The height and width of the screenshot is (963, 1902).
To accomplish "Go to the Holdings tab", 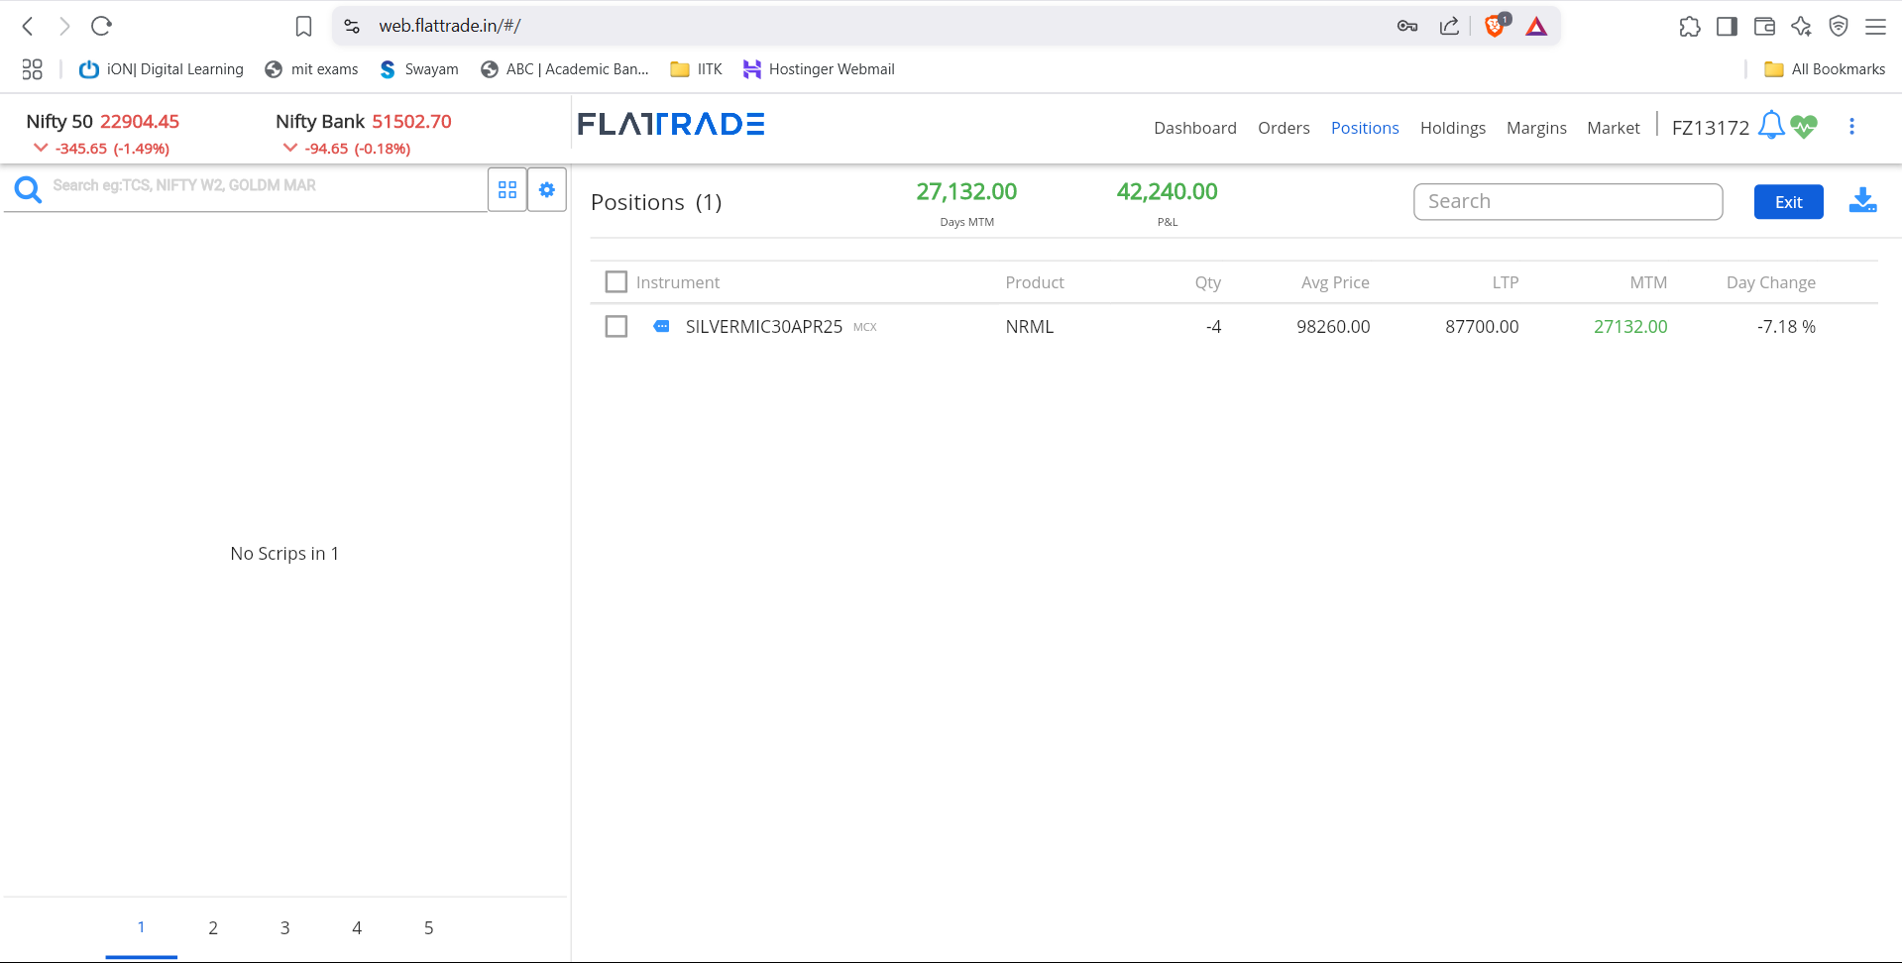I will click(1452, 128).
